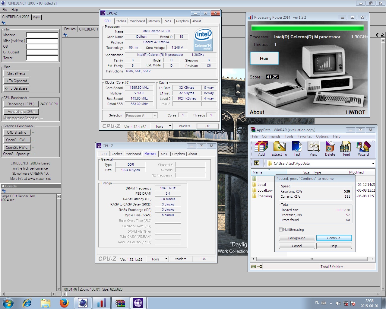Image resolution: width=386 pixels, height=309 pixels.
Task: Click the green progress bar in Processing Power
Action: pyautogui.click(x=307, y=28)
